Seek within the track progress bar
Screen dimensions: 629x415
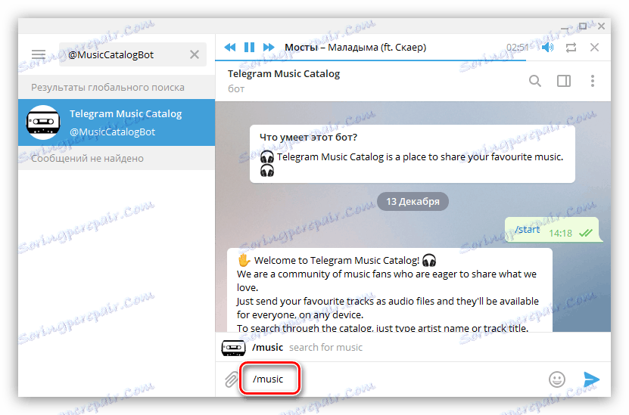tap(413, 60)
